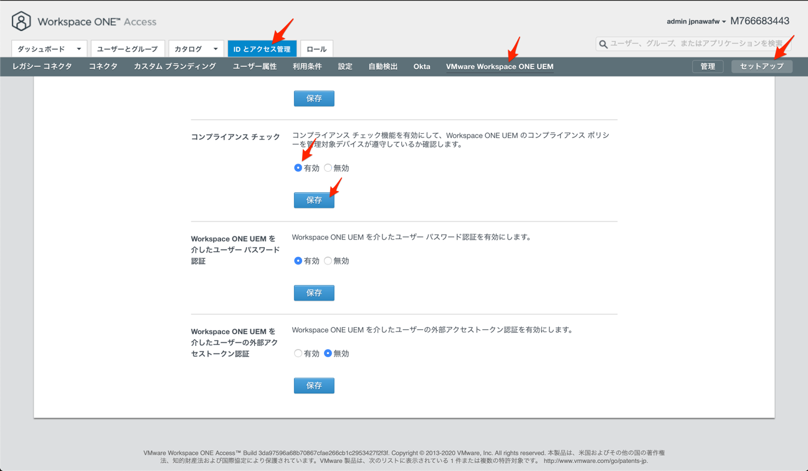Click the topmost 保存 button
Image resolution: width=808 pixels, height=471 pixels.
click(314, 98)
